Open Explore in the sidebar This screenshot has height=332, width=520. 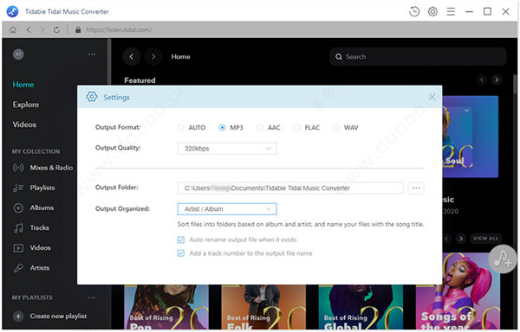click(26, 105)
